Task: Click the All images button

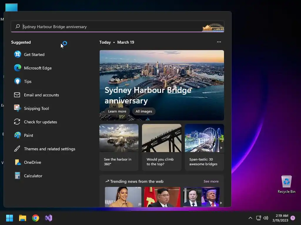Action: (x=144, y=111)
